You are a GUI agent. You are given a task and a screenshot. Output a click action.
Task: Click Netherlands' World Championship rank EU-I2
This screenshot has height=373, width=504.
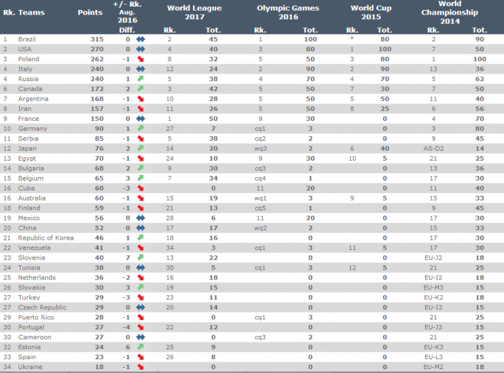click(x=433, y=277)
